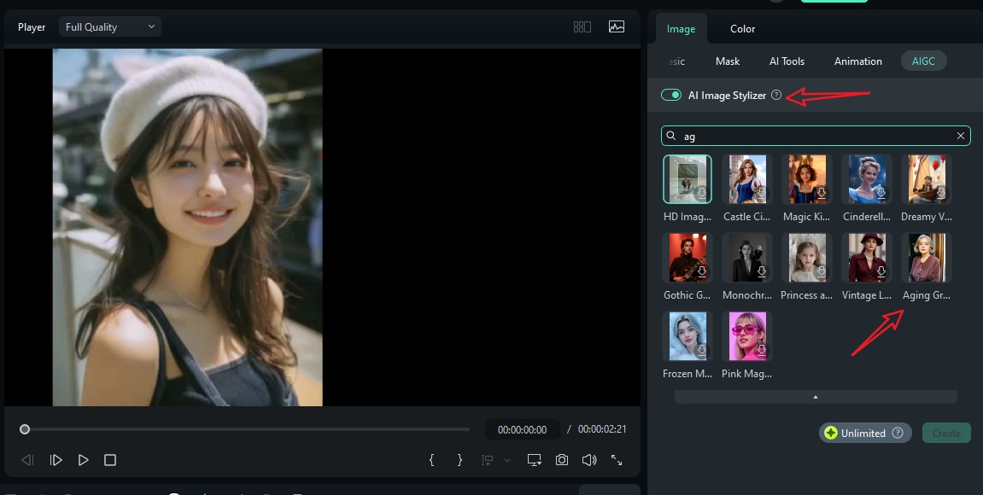Select the Princess a... style thumbnail
983x495 pixels.
point(807,258)
